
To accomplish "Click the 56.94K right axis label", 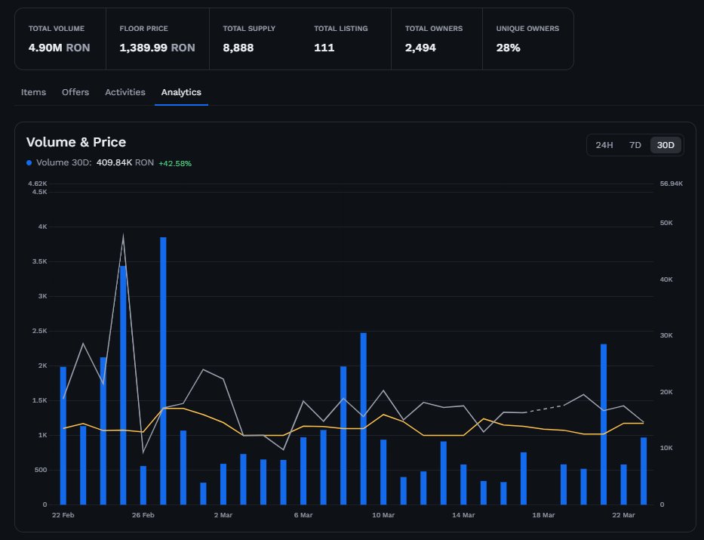I will [672, 184].
